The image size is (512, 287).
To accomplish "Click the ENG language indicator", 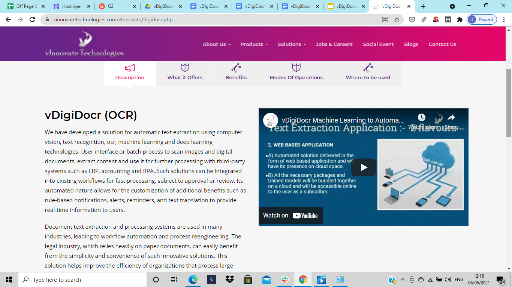I will coord(459,280).
